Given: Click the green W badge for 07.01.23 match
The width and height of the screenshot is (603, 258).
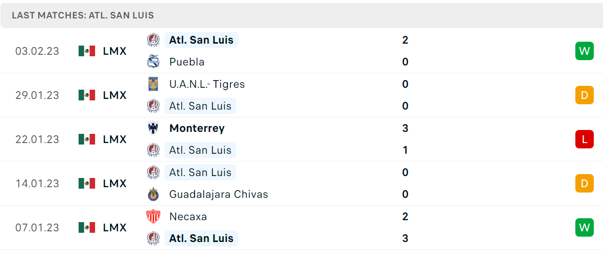Looking at the screenshot, I should (584, 227).
